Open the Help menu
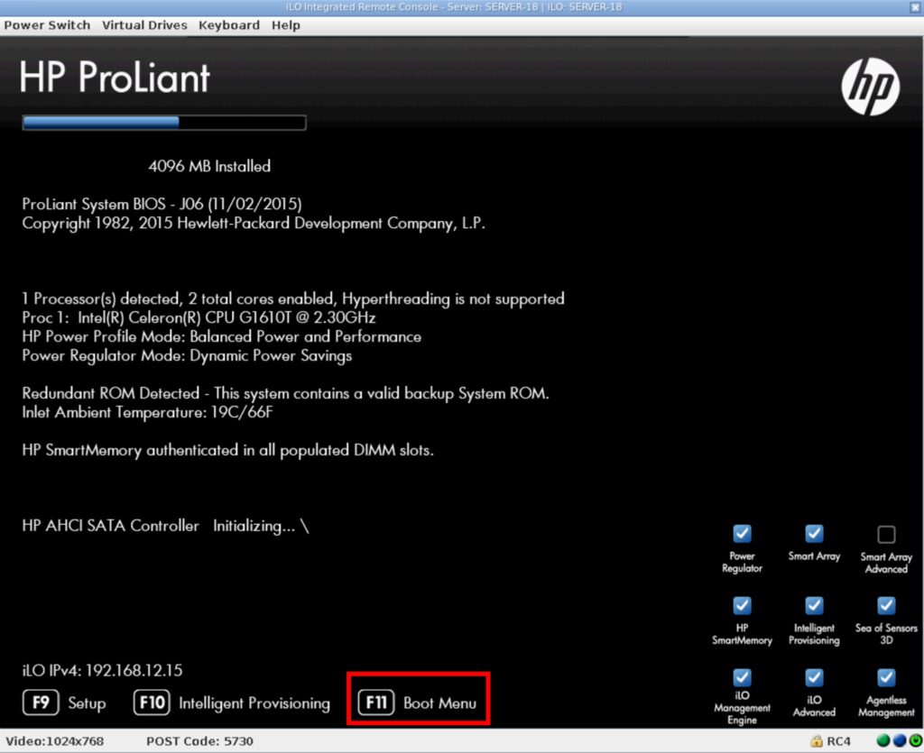 coord(286,25)
